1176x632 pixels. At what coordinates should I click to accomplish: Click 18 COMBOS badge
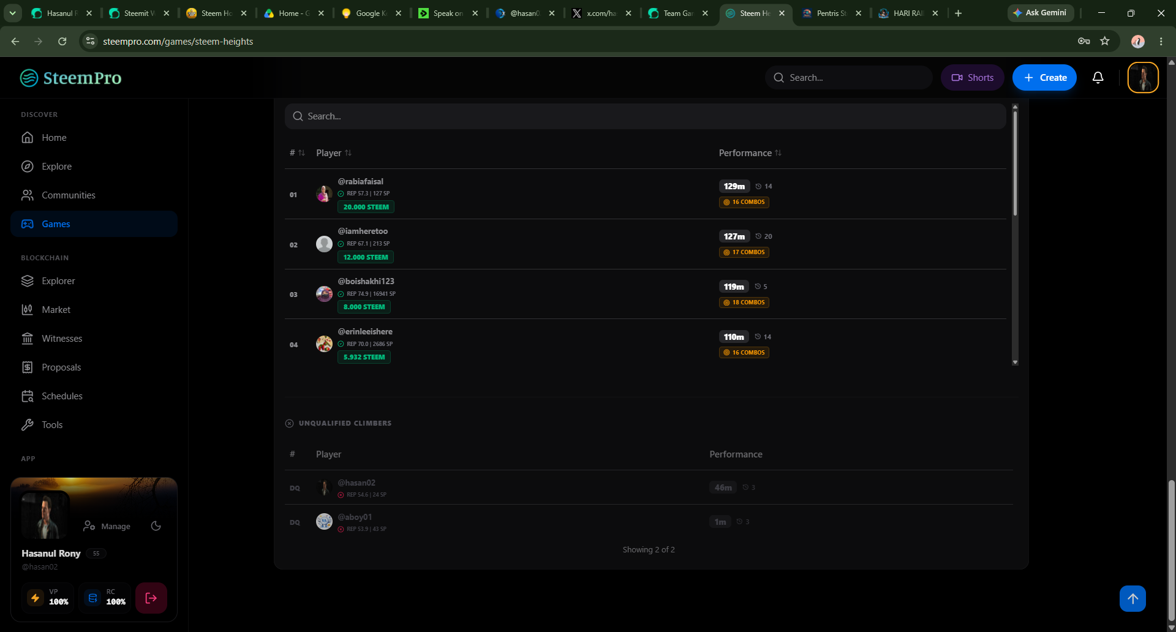coord(744,303)
